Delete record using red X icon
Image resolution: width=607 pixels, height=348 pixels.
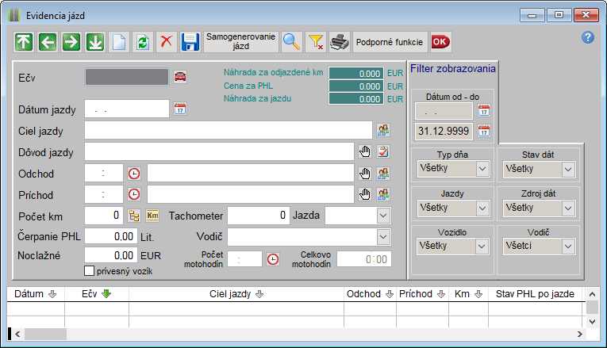(166, 42)
